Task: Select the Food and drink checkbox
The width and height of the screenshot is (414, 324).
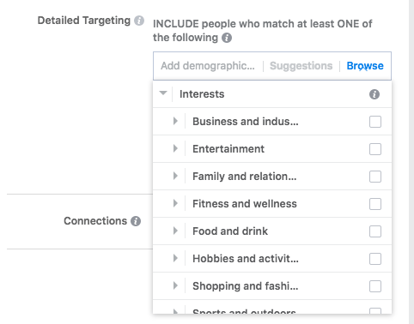Action: point(375,231)
